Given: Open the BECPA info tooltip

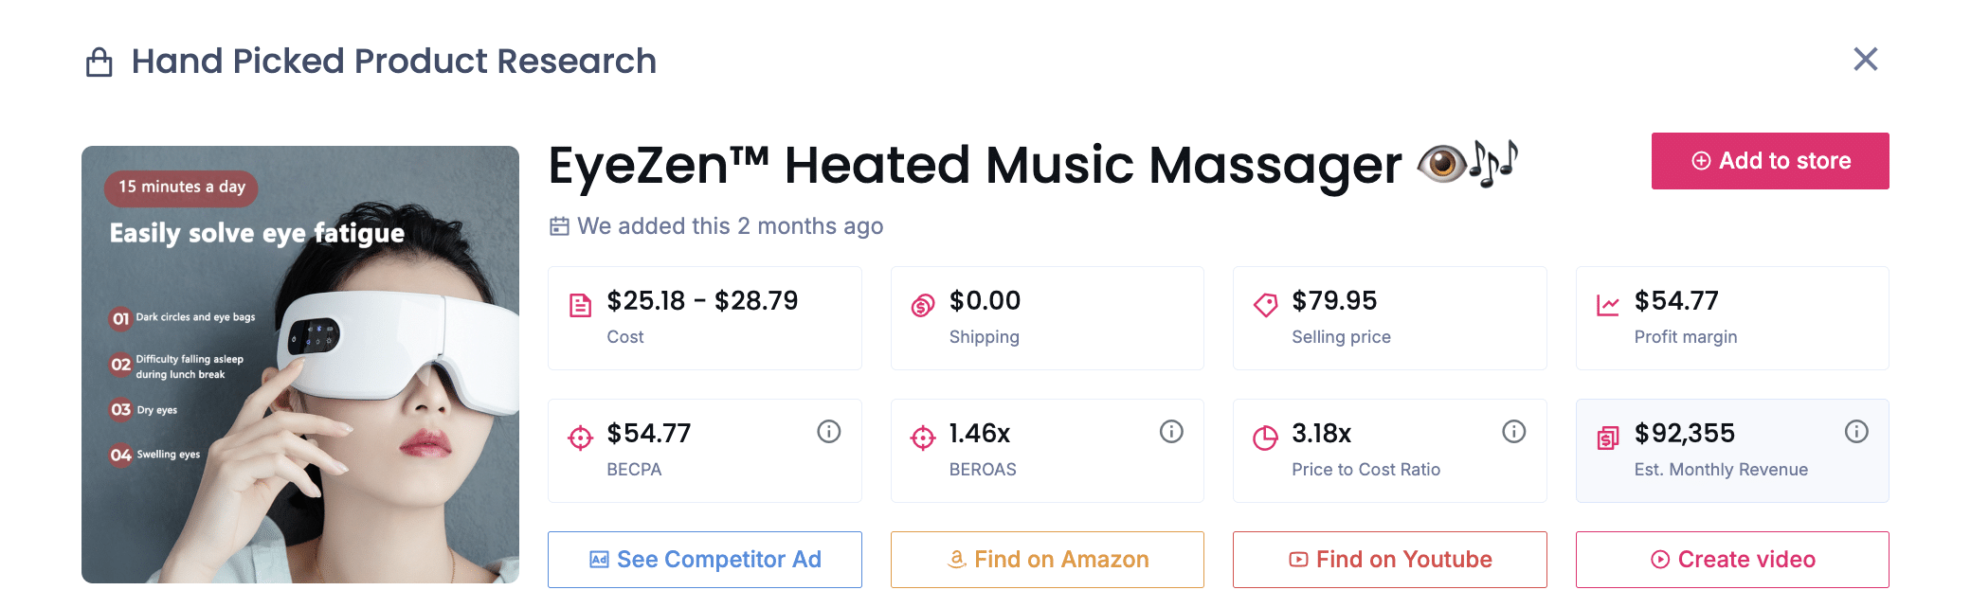Looking at the screenshot, I should coord(828,431).
